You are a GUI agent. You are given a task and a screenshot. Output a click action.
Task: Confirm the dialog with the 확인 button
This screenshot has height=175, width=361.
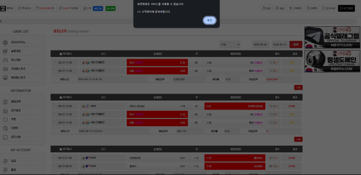210,20
